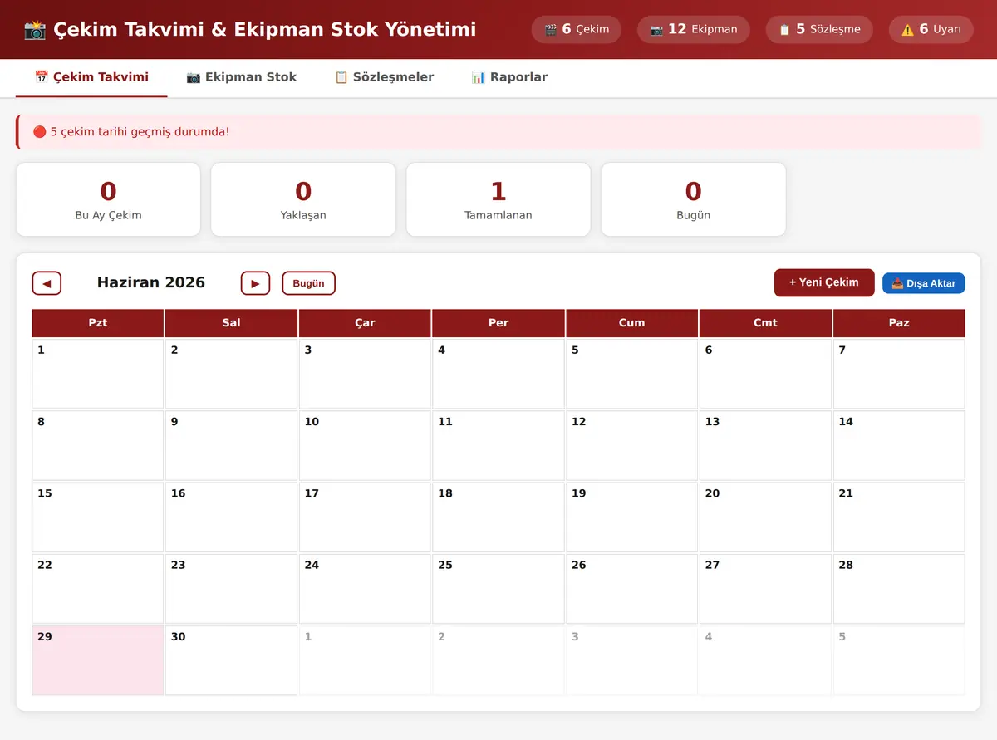Viewport: 997px width, 740px height.
Task: Select calendar day 7
Action: point(899,374)
